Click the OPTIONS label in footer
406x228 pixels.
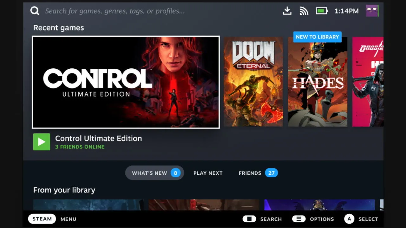[x=322, y=219]
